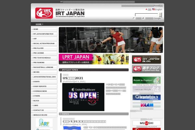Screen dimensions: 195x130
Task: Open LINKS menu item
Action: point(44,106)
